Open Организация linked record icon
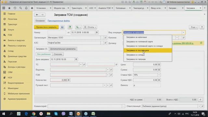The image size is (208, 117). (105, 38)
